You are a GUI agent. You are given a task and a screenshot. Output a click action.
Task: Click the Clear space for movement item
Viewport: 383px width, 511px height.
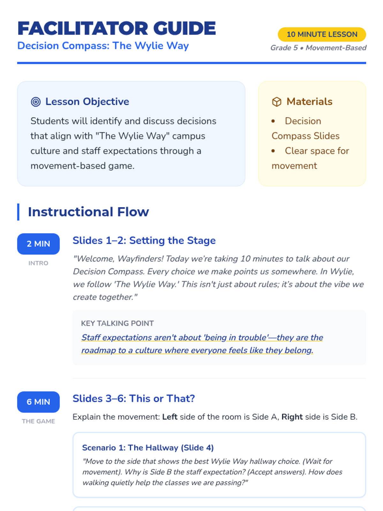(310, 158)
